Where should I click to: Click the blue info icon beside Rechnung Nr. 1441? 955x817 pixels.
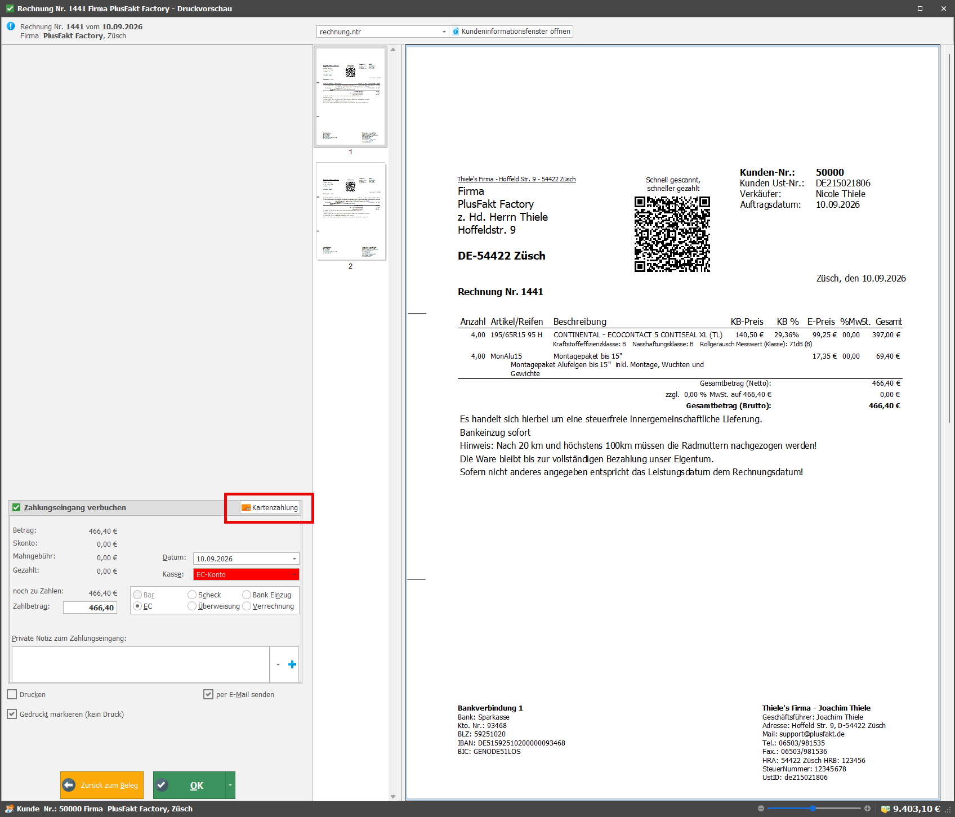(11, 26)
